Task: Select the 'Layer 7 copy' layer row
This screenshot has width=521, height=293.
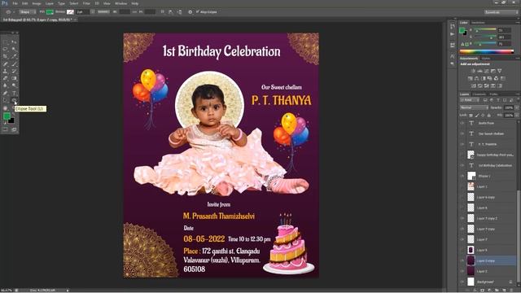Action: pos(491,229)
